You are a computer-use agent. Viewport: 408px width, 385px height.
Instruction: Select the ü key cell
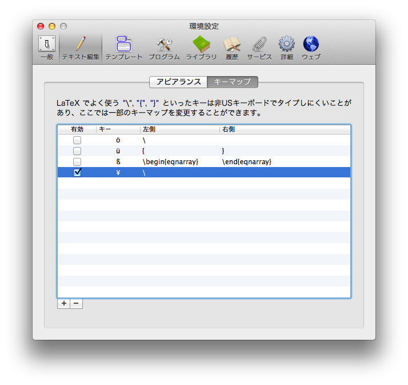coord(118,151)
